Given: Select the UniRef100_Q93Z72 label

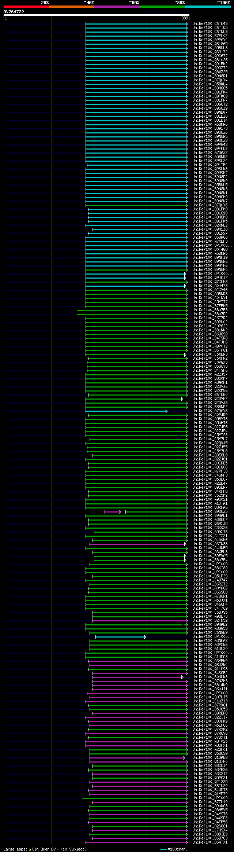Looking at the screenshot, I should coord(210,68).
